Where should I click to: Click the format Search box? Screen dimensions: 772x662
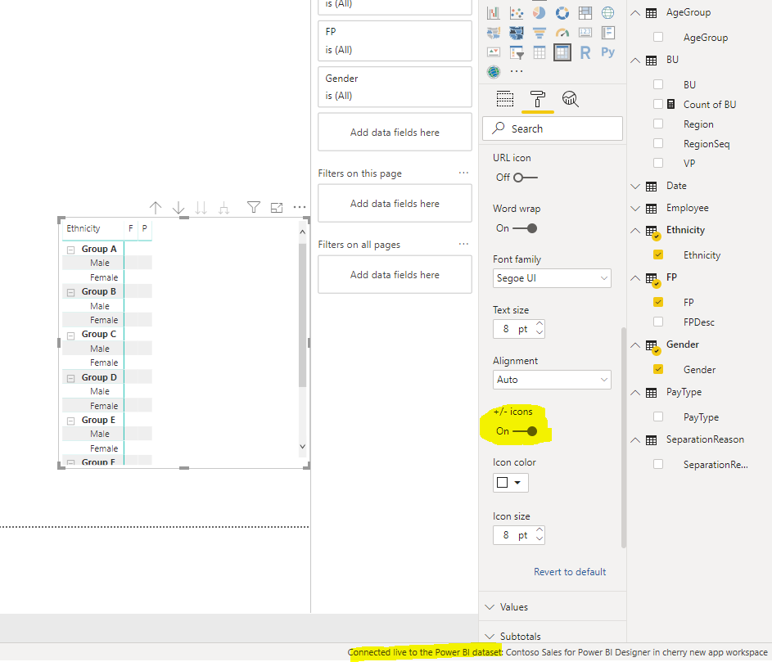[553, 128]
